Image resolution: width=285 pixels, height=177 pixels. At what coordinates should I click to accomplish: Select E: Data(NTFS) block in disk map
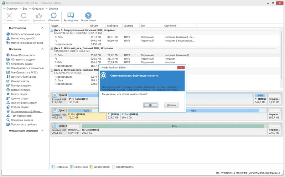(87, 114)
